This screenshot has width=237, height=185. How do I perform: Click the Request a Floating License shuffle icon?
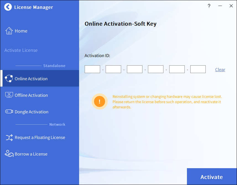coord(9,137)
